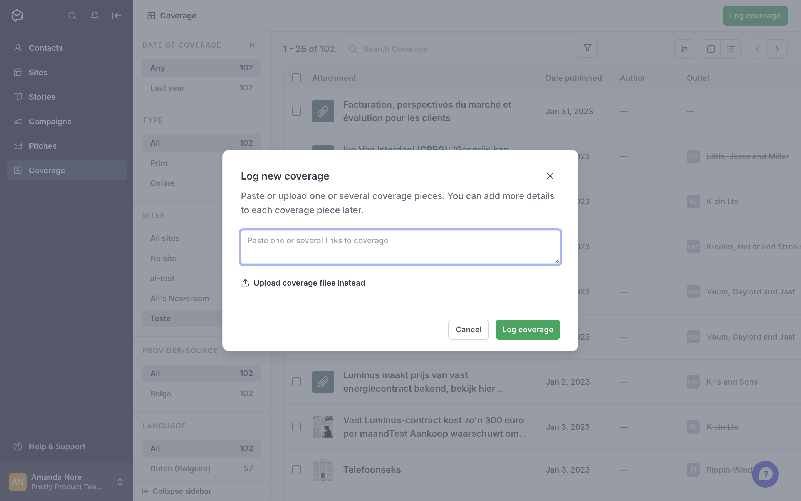This screenshot has width=801, height=501.
Task: Toggle select-all checkbox in header
Action: click(x=296, y=78)
